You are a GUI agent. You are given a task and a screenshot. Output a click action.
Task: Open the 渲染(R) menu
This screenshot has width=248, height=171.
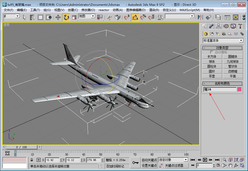154,10
